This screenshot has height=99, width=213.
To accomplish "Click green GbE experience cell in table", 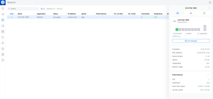I will 156,17.
